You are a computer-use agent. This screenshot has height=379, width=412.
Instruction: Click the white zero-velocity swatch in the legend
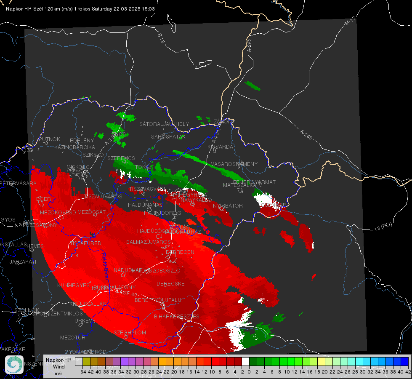245,362
